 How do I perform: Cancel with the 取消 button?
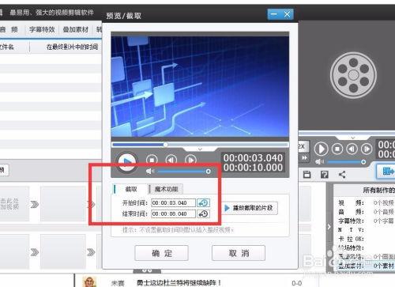coord(239,253)
